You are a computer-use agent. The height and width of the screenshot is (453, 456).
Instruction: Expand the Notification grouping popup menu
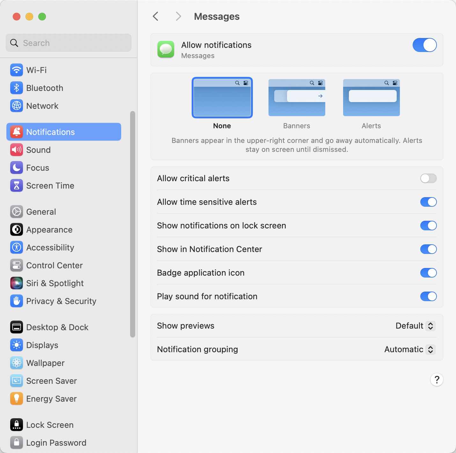(x=409, y=349)
